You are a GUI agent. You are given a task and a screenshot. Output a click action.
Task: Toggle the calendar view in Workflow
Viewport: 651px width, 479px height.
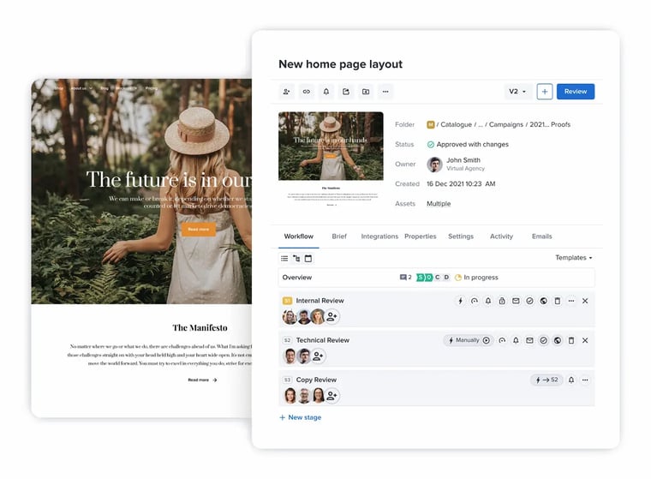[x=308, y=258]
